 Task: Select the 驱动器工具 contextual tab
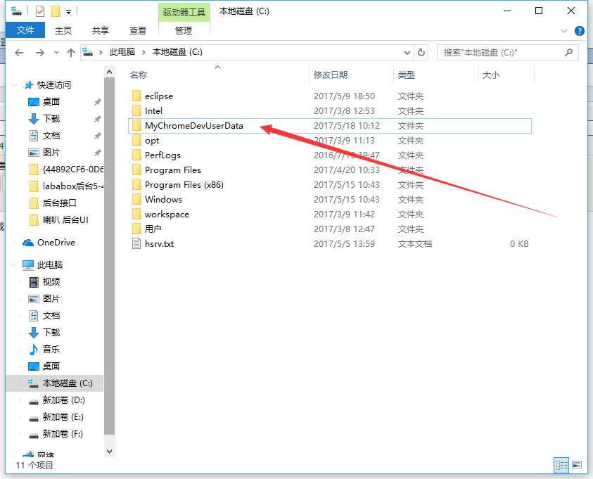tap(184, 12)
